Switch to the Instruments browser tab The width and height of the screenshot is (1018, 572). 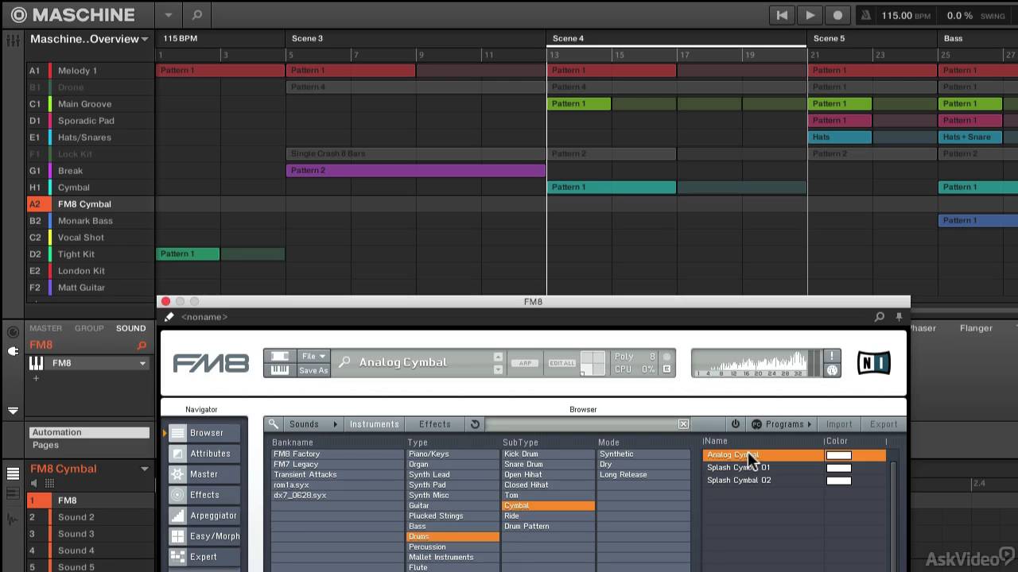click(x=374, y=424)
